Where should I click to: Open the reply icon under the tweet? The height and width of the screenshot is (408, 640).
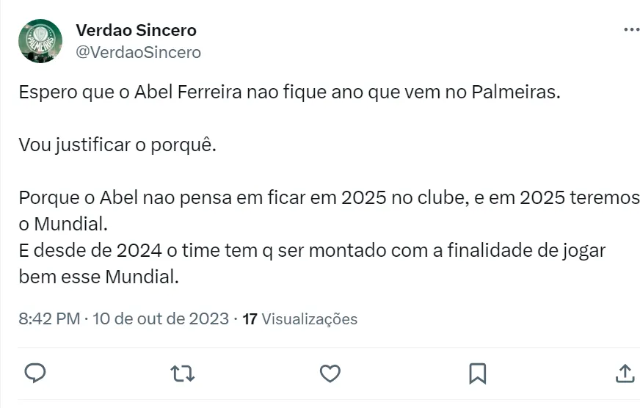tap(36, 373)
